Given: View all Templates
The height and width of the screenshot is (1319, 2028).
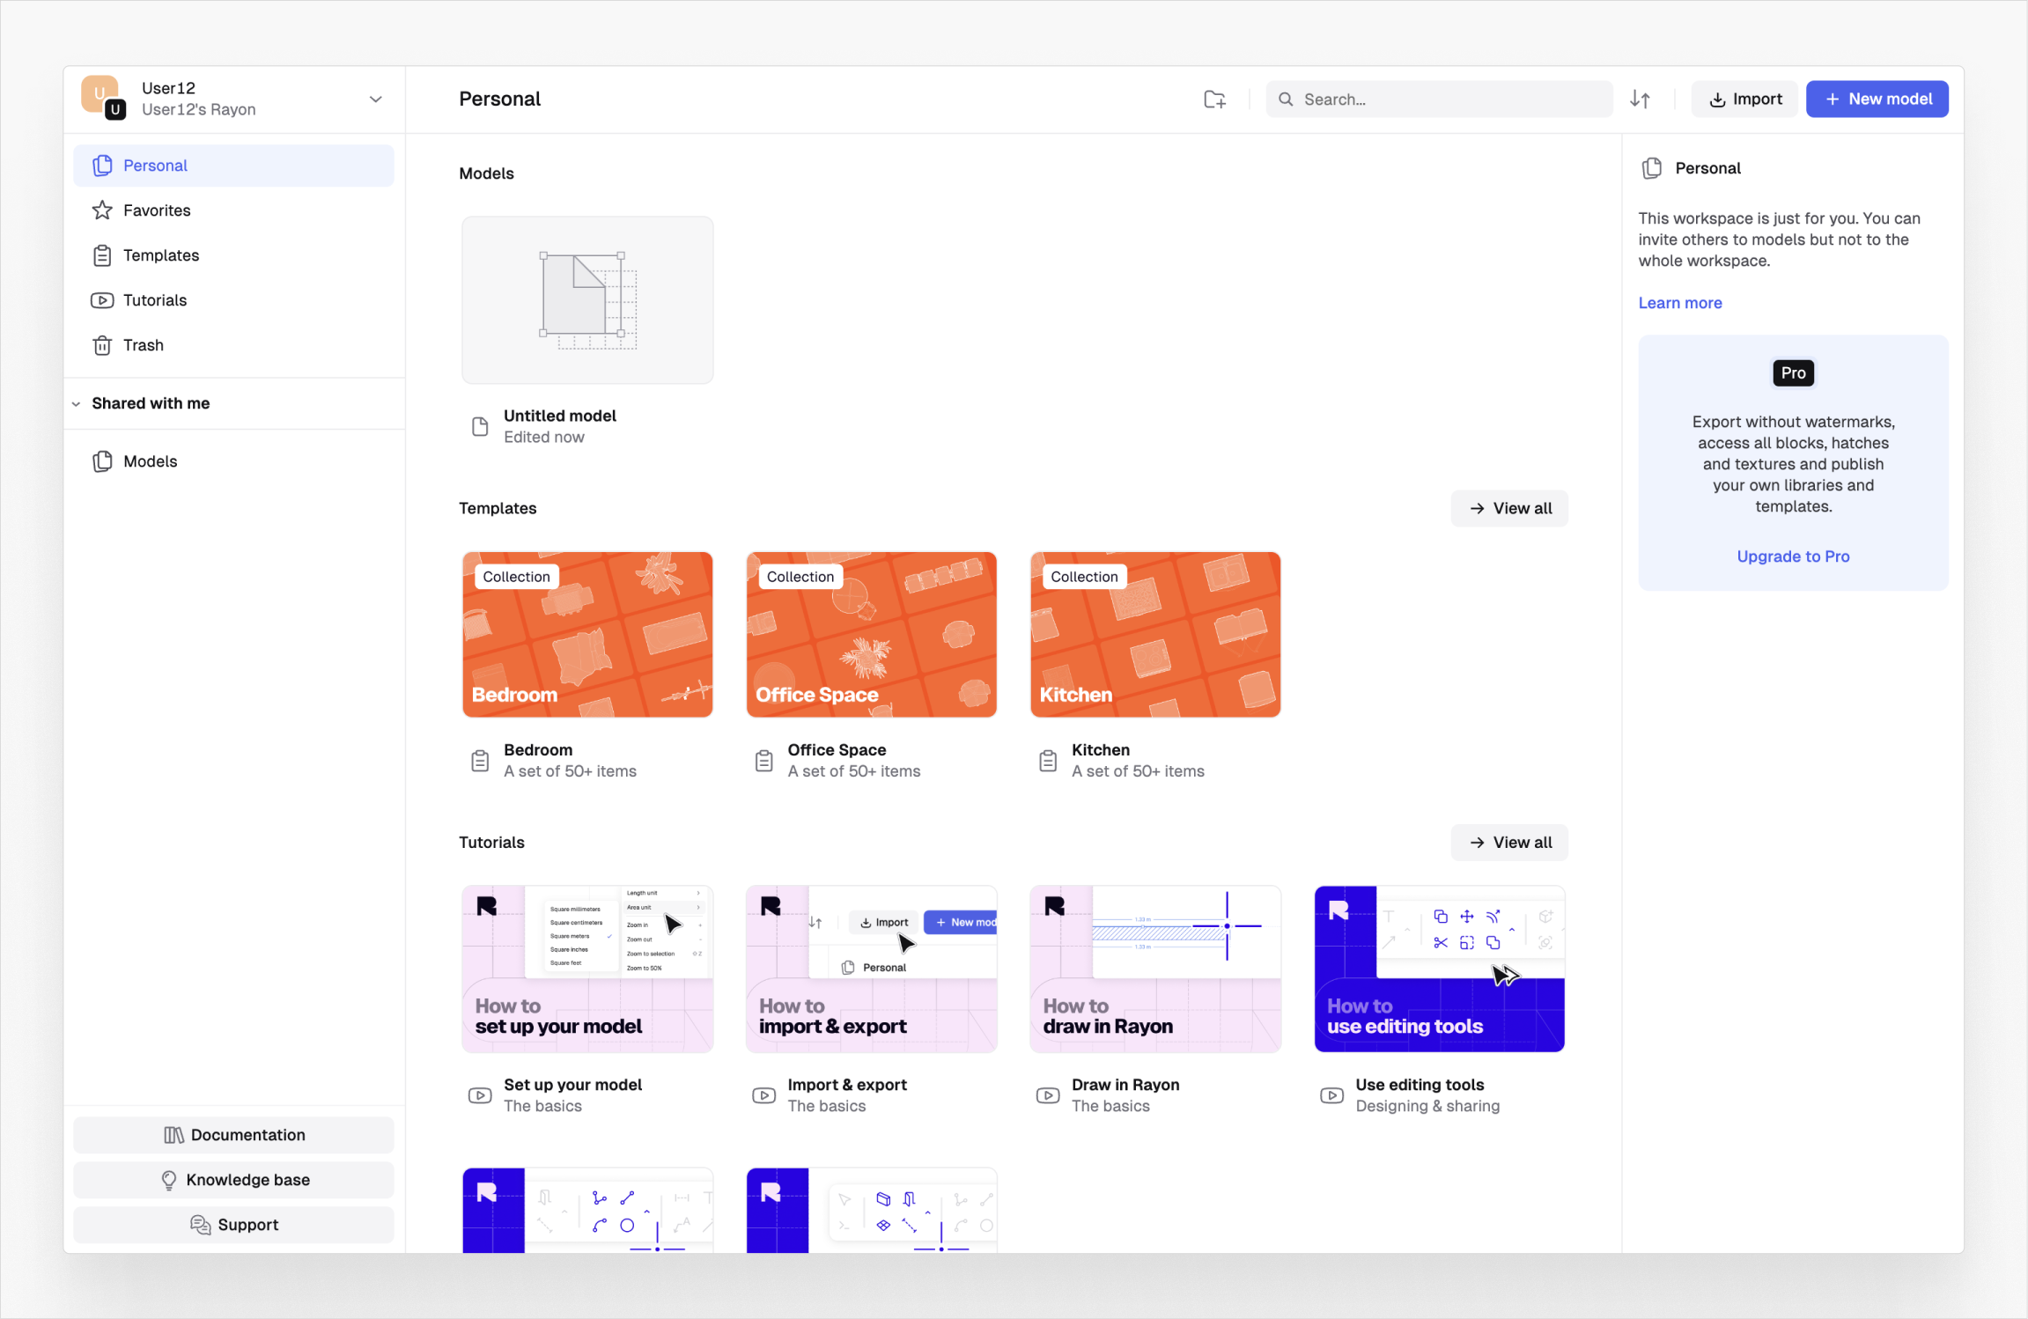Looking at the screenshot, I should [x=1509, y=508].
